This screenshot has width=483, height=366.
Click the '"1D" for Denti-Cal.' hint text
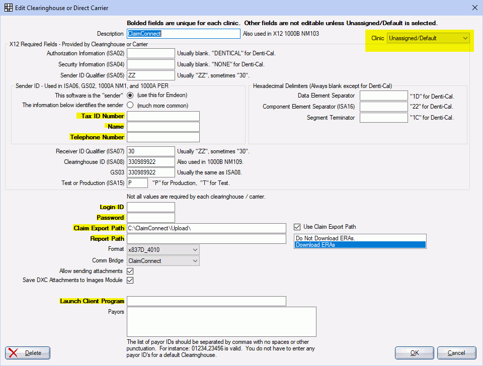pos(432,97)
